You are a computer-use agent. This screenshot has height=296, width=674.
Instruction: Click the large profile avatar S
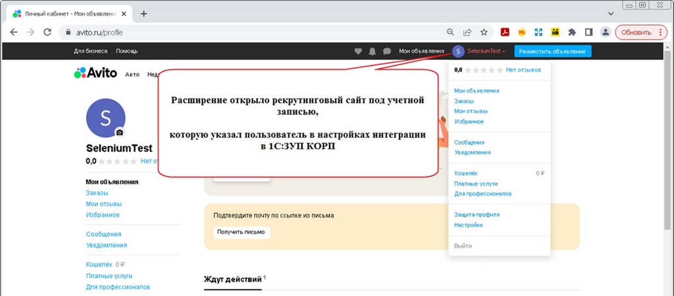106,117
